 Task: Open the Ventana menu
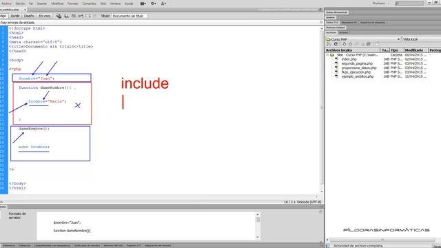(115, 3)
